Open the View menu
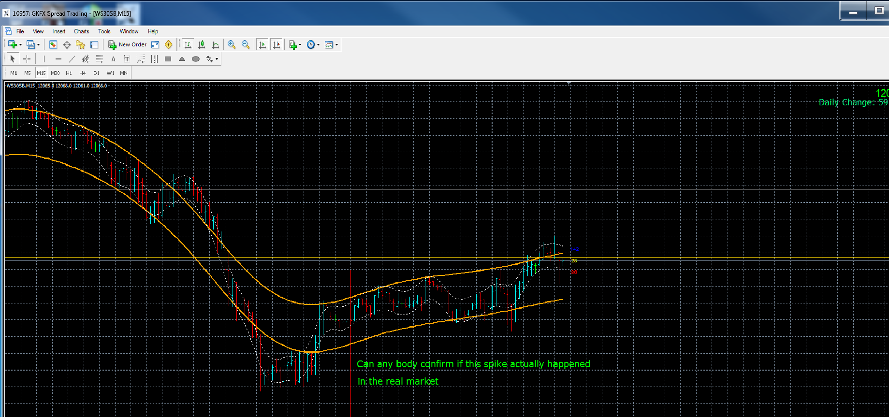Screen dimensions: 889x417 38,31
